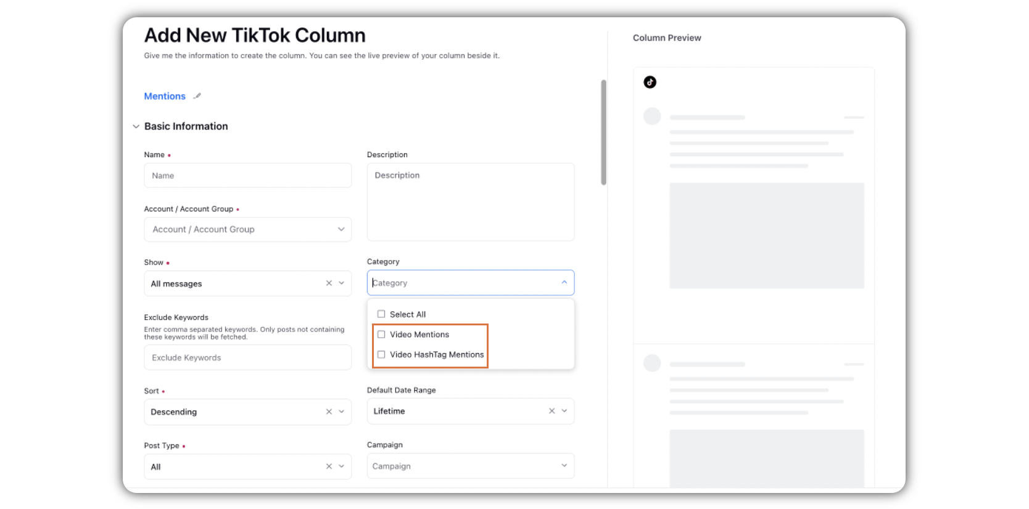The width and height of the screenshot is (1029, 509).
Task: Click the Default Date Range label
Action: tap(402, 390)
